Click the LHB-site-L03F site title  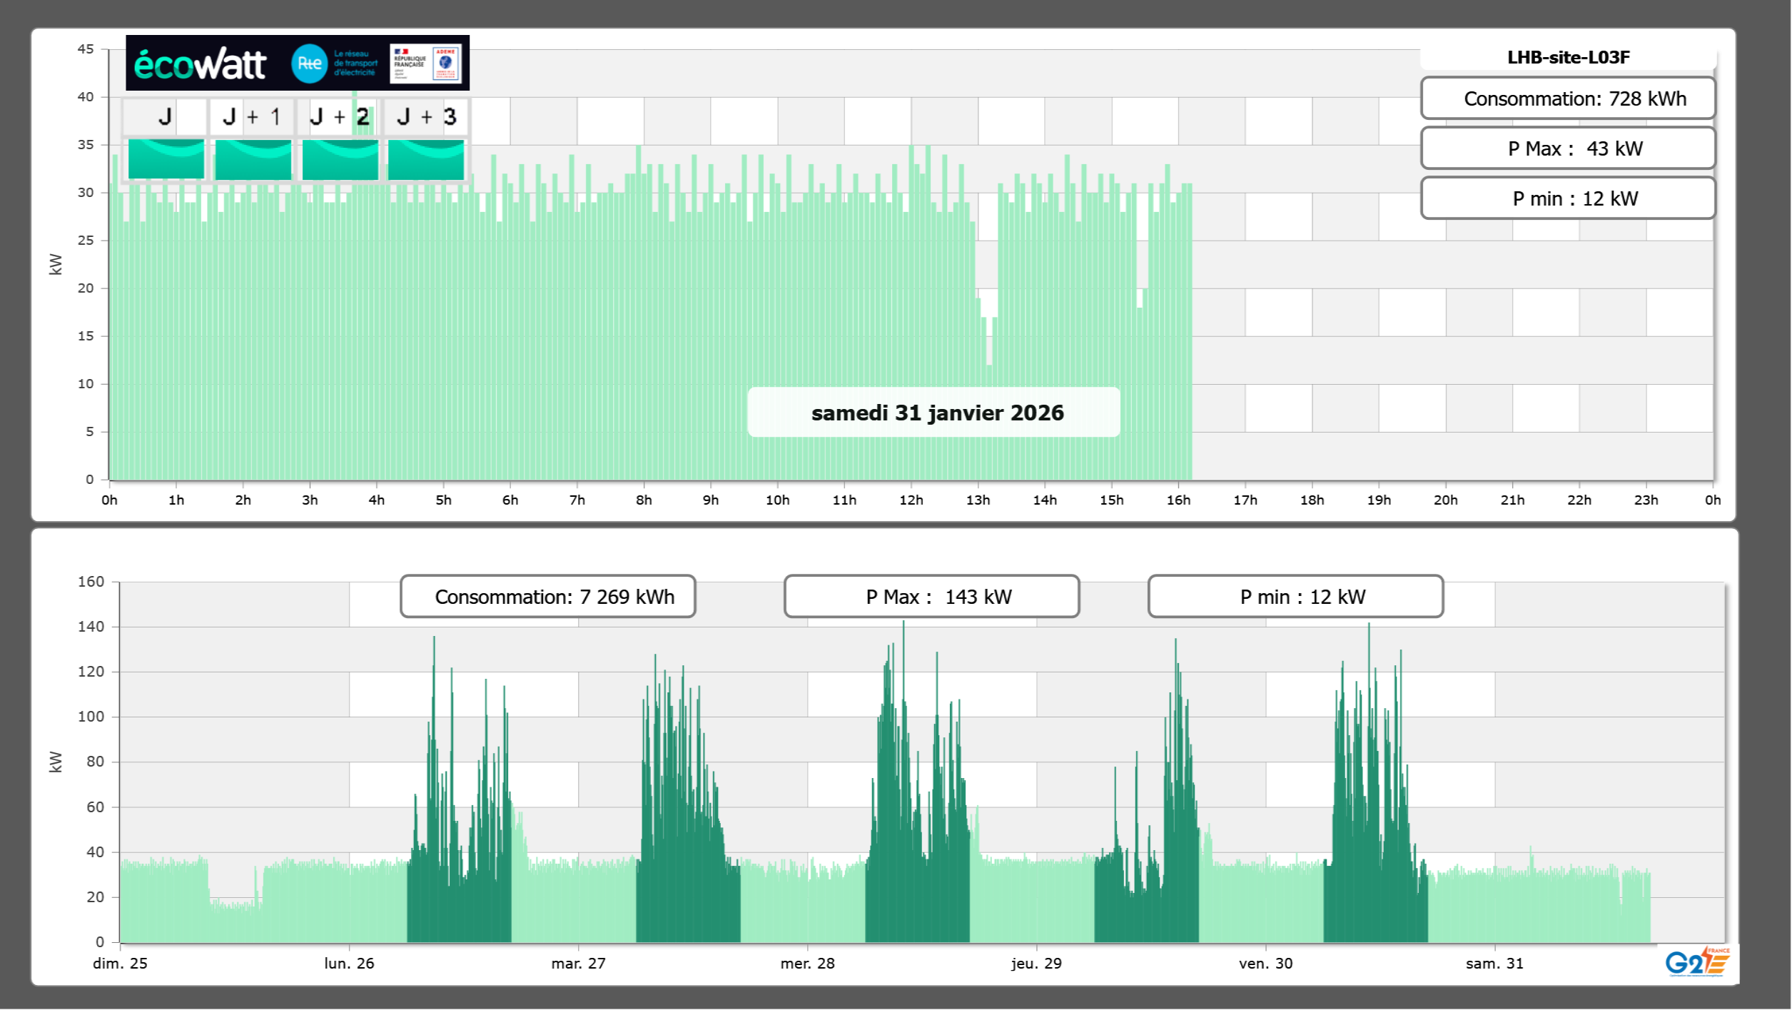coord(1567,57)
